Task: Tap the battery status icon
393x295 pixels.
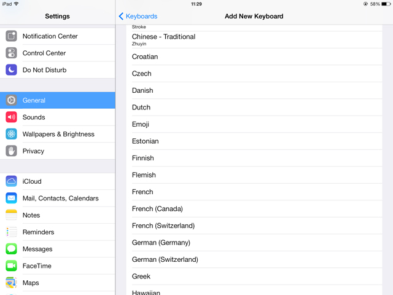Action: [386, 4]
